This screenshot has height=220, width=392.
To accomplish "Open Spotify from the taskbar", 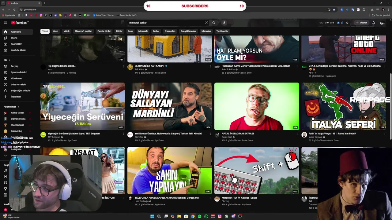I will click(x=199, y=216).
